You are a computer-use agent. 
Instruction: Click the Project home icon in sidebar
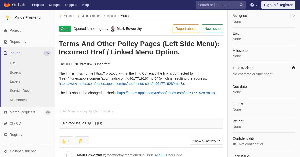(6, 31)
